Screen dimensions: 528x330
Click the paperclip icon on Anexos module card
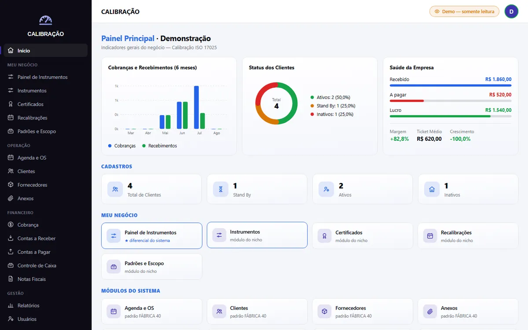click(x=430, y=312)
